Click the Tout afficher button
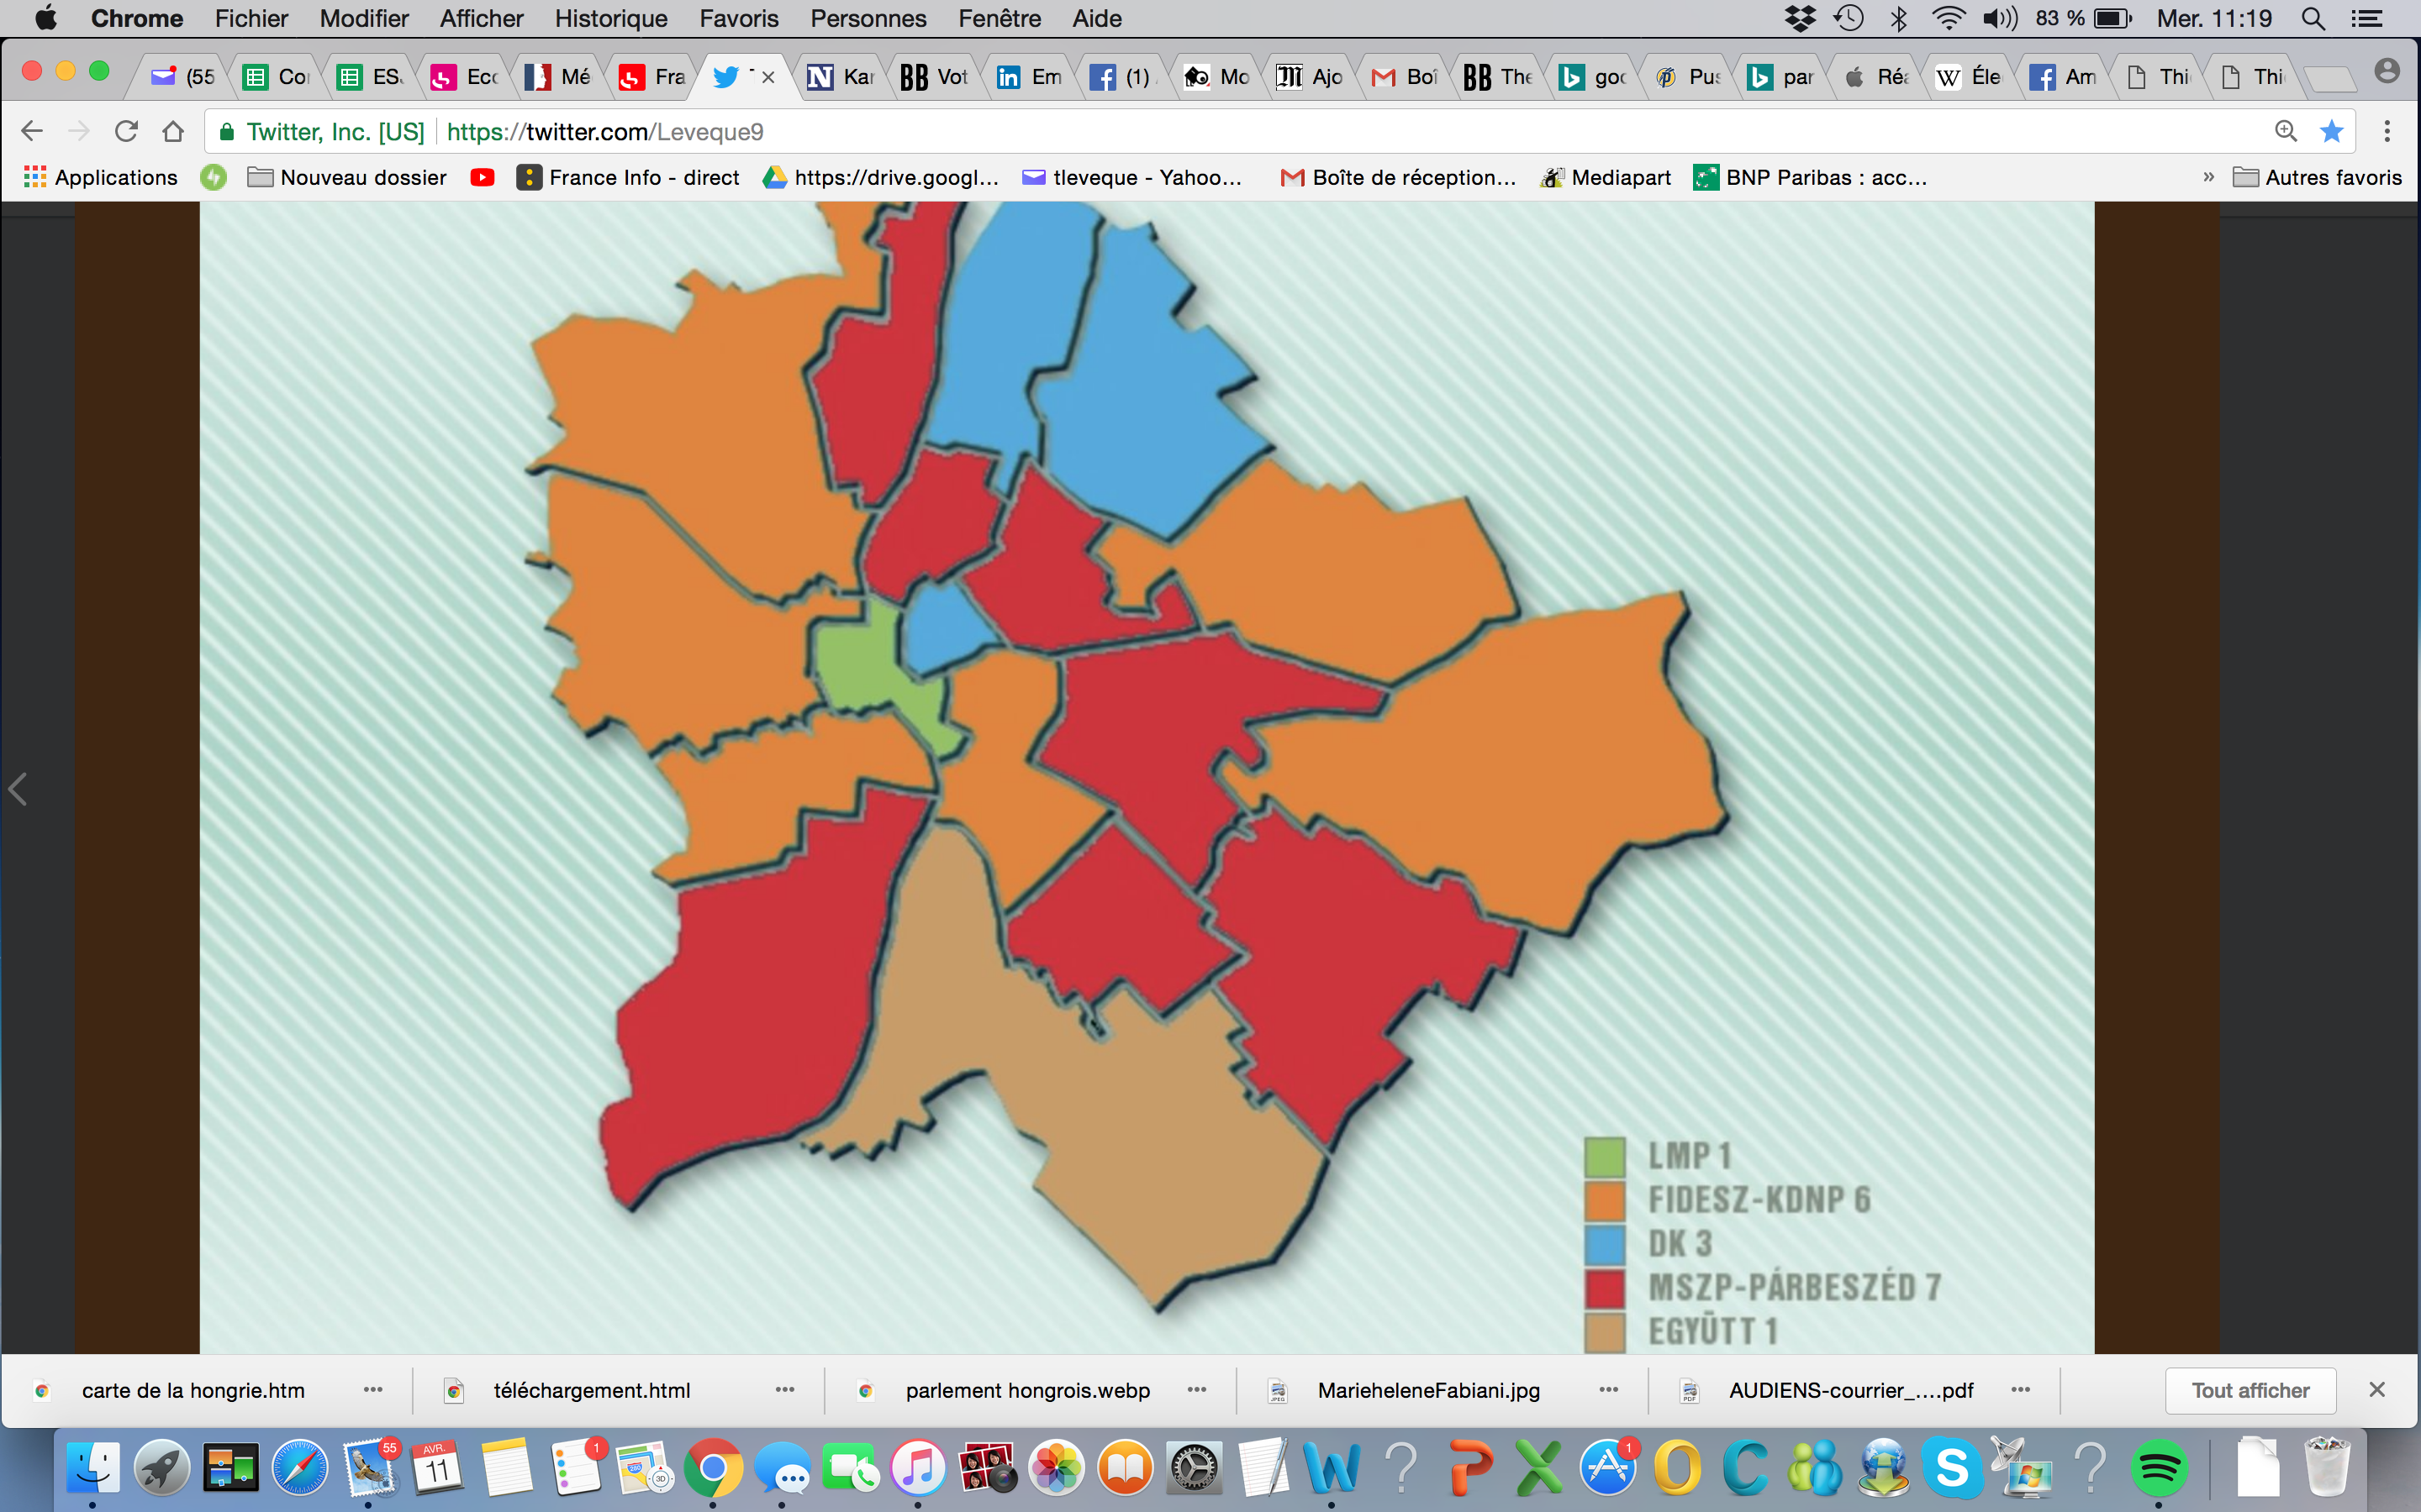Viewport: 2421px width, 1512px height. pyautogui.click(x=2250, y=1390)
